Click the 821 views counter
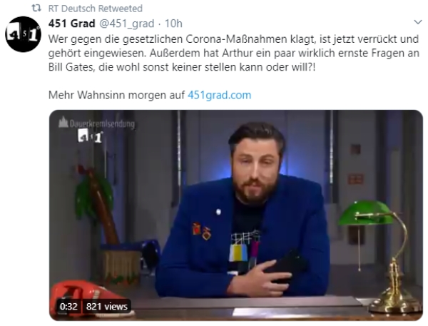The image size is (428, 326). coord(107,306)
